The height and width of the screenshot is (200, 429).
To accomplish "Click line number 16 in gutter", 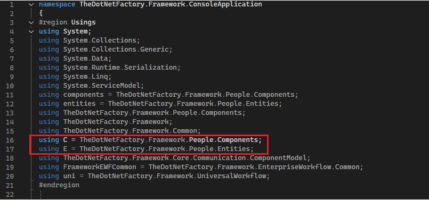I will 10,140.
